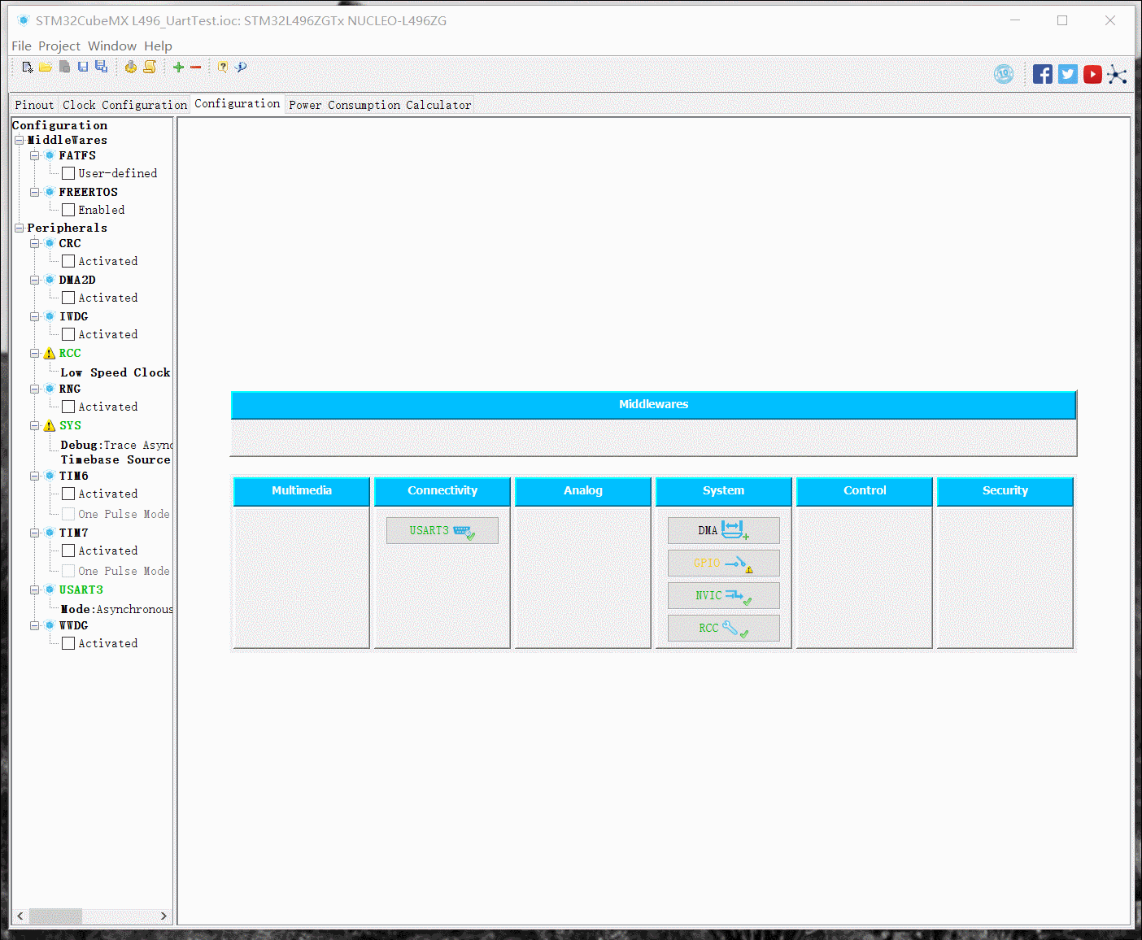Screen dimensions: 1142x940
Task: Select the Timebase Source row under SYS
Action: pyautogui.click(x=116, y=459)
